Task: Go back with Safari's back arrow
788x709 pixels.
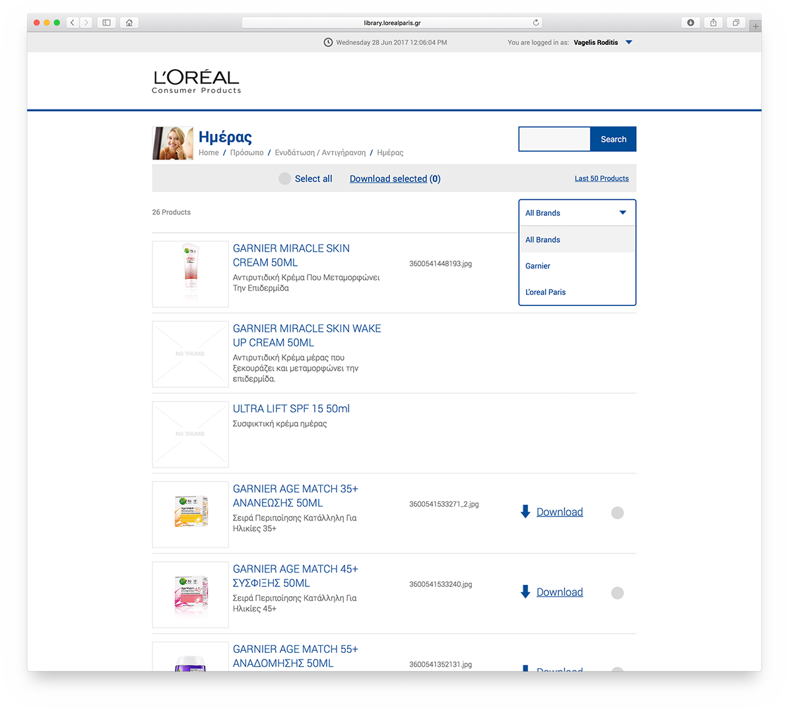Action: coord(73,22)
